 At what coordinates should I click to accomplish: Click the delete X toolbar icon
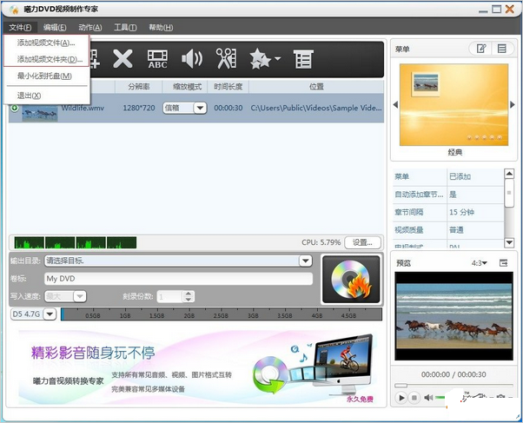122,59
